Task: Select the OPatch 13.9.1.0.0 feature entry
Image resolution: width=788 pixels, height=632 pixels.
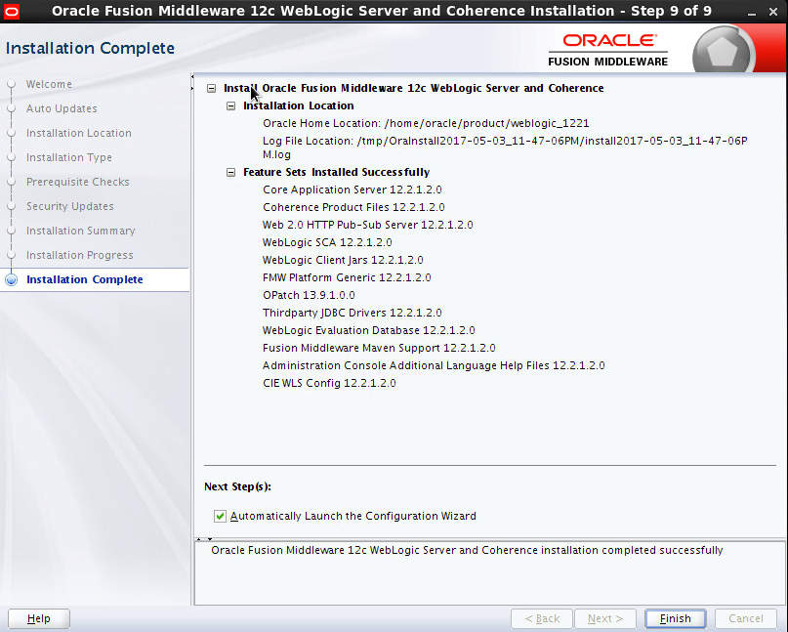Action: click(x=309, y=295)
